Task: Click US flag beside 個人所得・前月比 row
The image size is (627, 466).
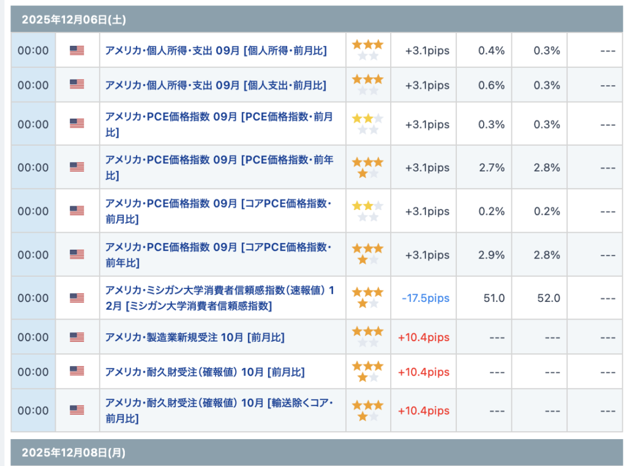Action: (77, 51)
